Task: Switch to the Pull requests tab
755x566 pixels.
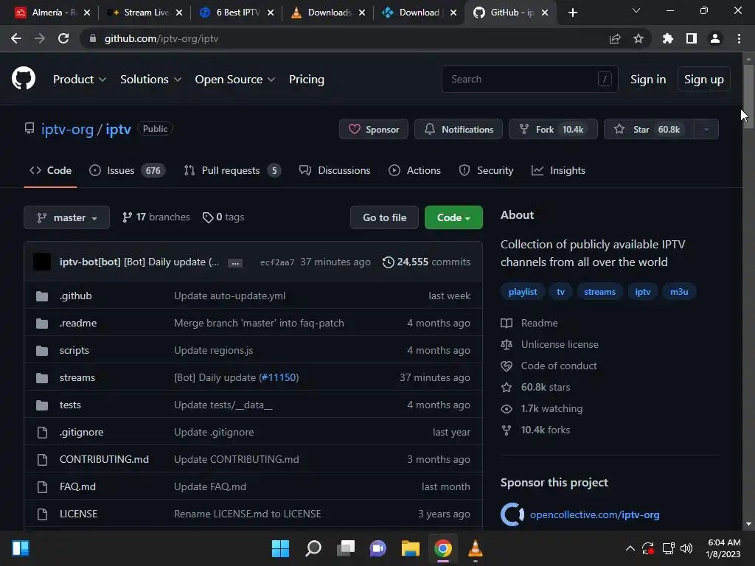Action: point(232,170)
